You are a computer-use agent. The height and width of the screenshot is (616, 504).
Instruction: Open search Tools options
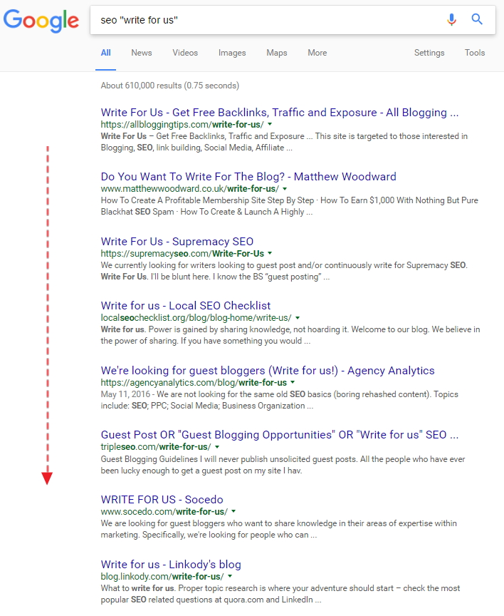pos(475,53)
